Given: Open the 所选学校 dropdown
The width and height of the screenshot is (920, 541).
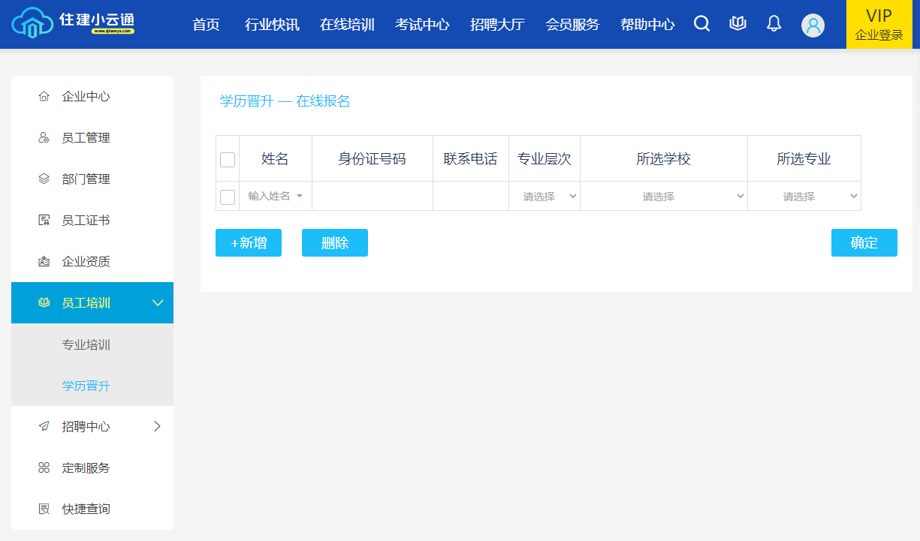Looking at the screenshot, I should 663,197.
